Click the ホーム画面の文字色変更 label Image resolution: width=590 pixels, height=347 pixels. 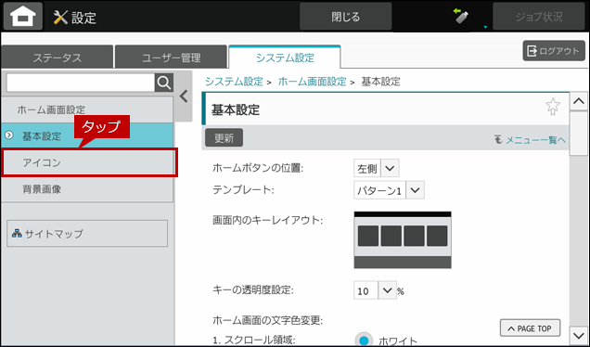tap(267, 320)
